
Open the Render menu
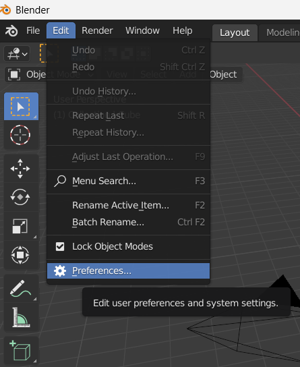(97, 30)
